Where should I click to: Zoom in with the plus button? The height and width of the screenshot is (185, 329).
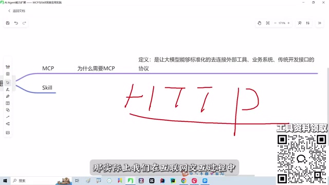point(288,23)
